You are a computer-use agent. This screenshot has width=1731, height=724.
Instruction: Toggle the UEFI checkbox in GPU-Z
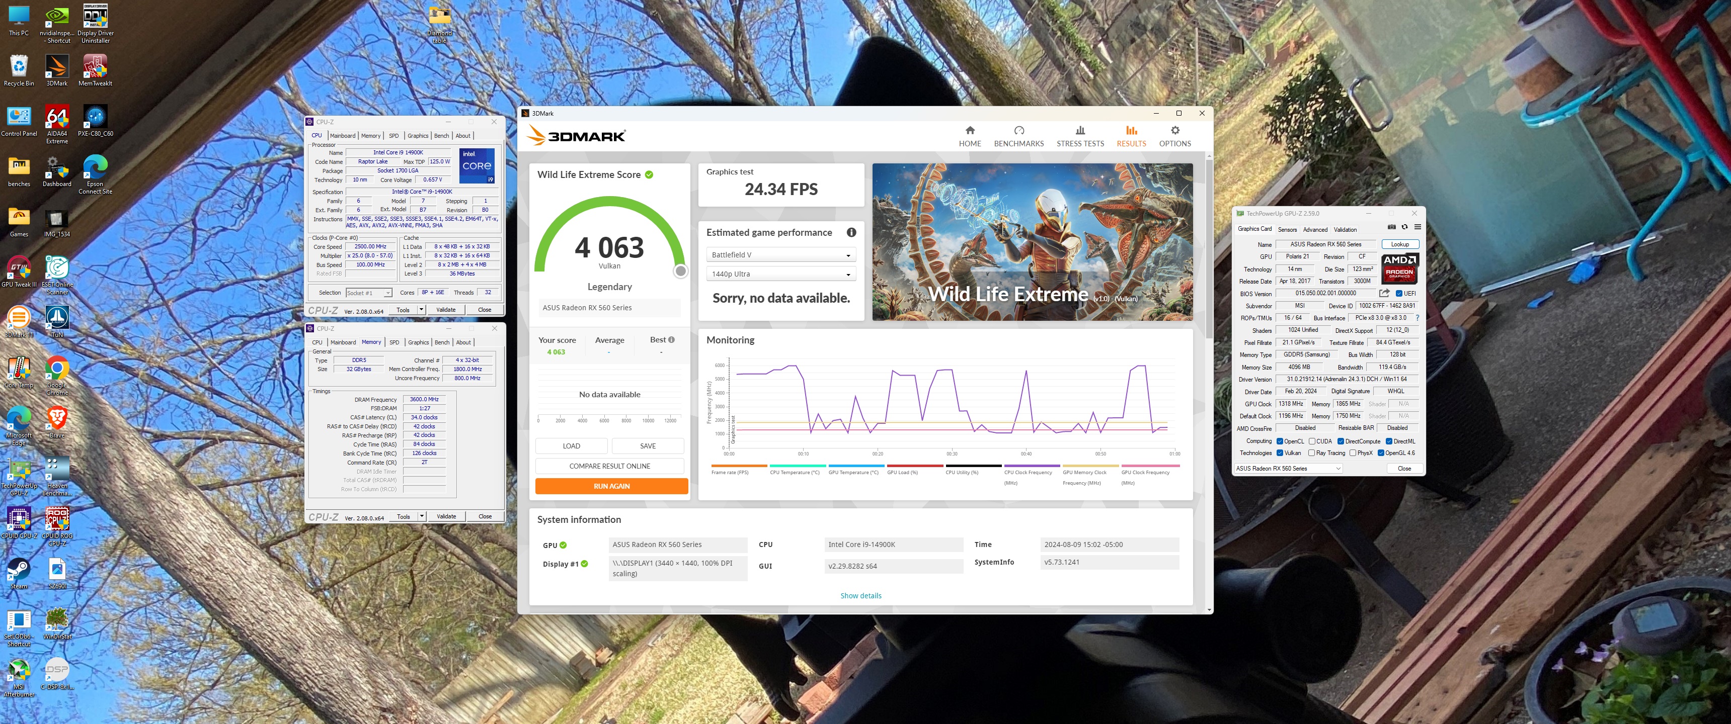pyautogui.click(x=1399, y=294)
